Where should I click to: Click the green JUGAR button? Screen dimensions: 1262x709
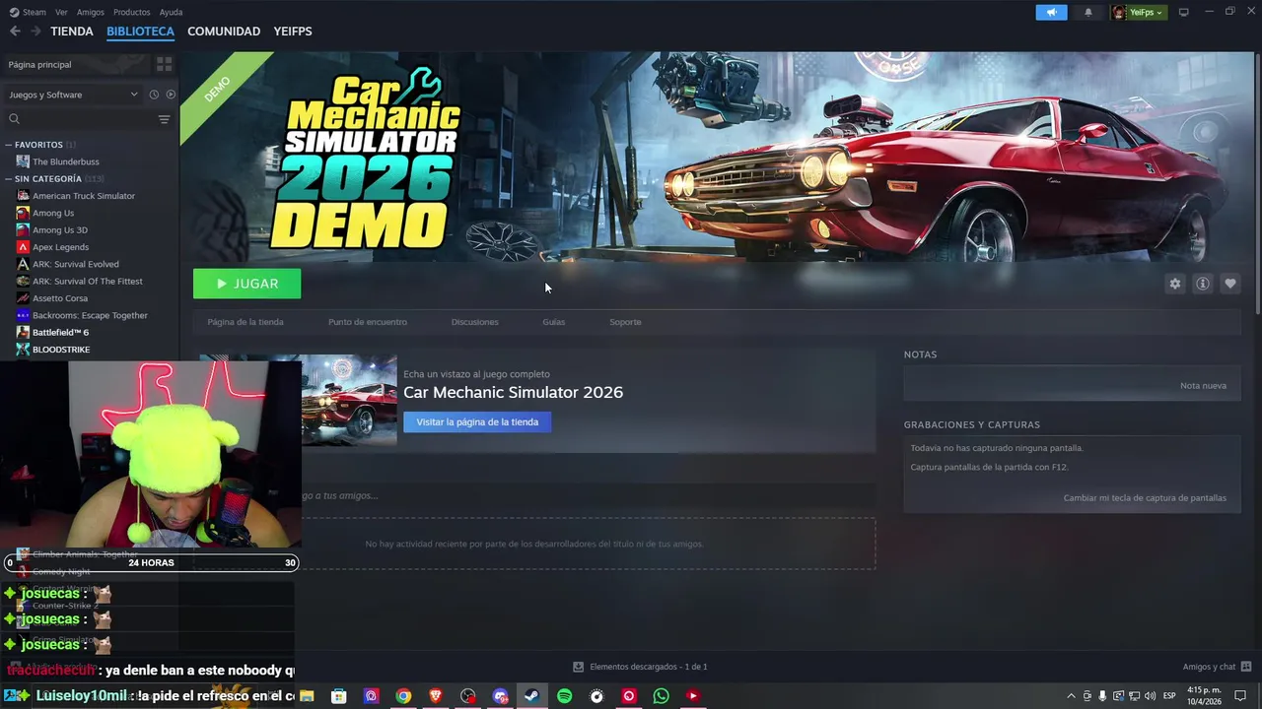coord(246,284)
